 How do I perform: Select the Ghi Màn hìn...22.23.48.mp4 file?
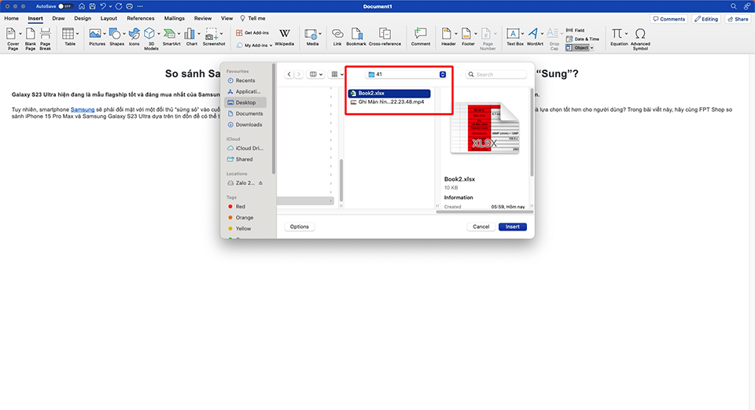point(389,102)
